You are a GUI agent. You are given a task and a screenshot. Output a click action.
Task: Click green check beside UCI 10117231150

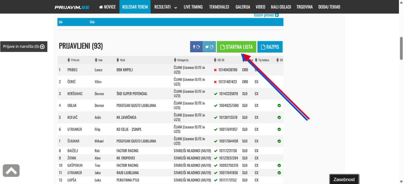216,151
